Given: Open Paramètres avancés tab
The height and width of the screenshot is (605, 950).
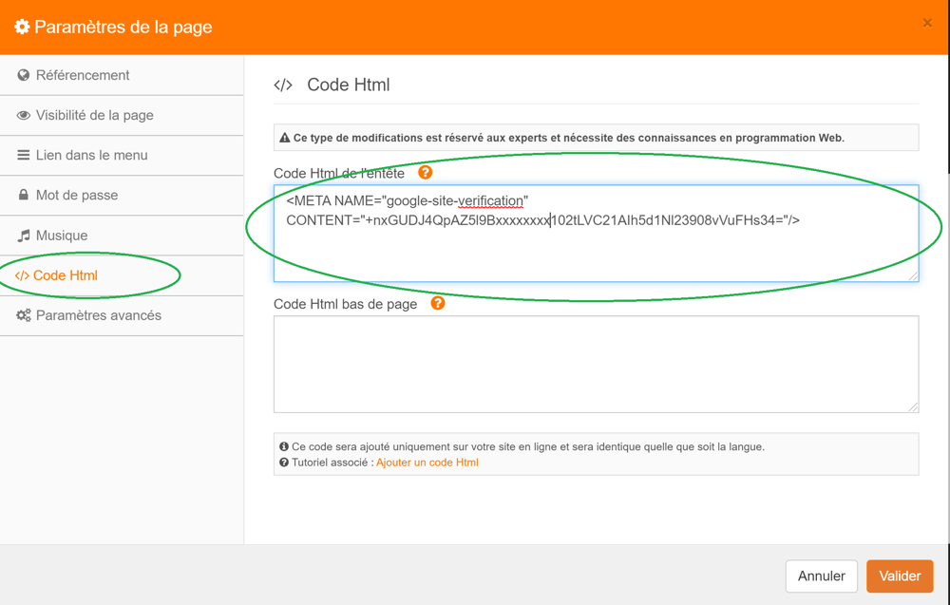Looking at the screenshot, I should (98, 315).
